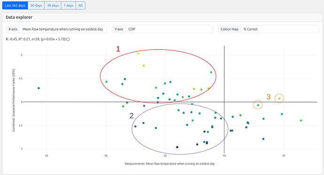
Task: Click the y-axis tick label 5
Action: 22,56
